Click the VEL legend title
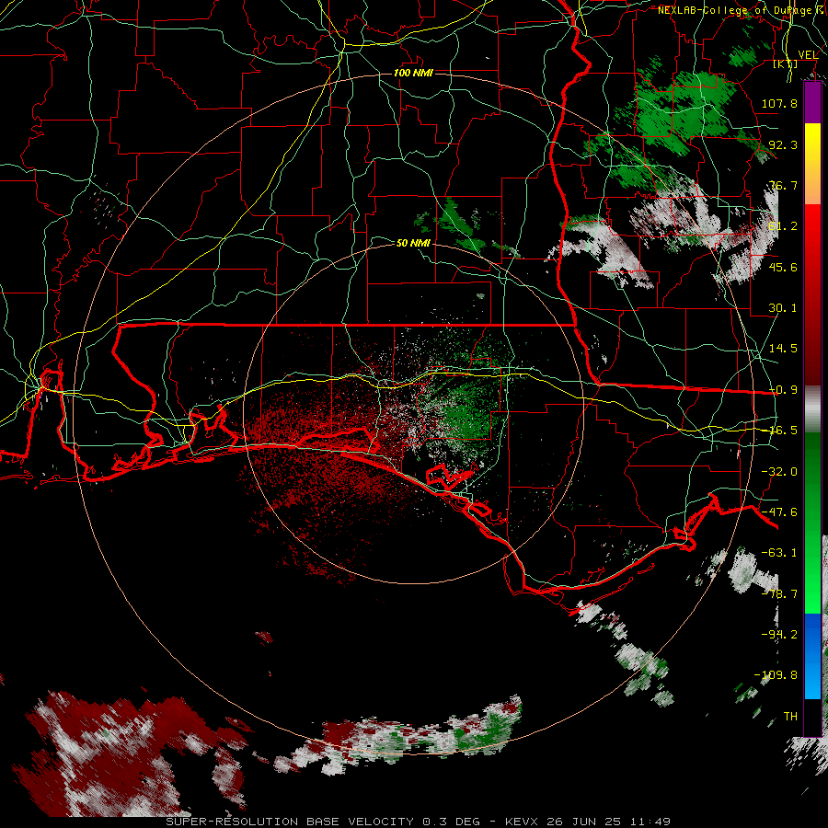Image resolution: width=828 pixels, height=828 pixels. 808,54
